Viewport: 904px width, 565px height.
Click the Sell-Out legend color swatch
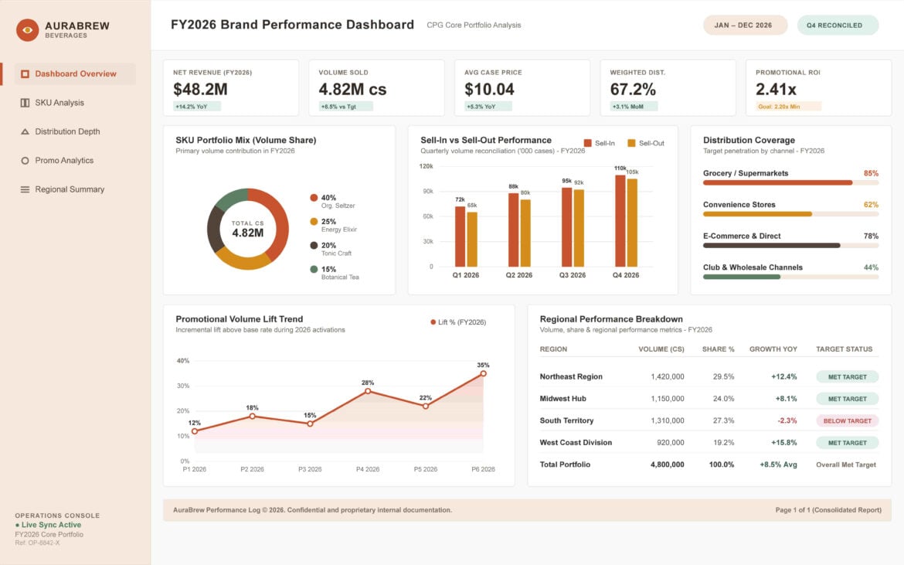[x=631, y=143]
